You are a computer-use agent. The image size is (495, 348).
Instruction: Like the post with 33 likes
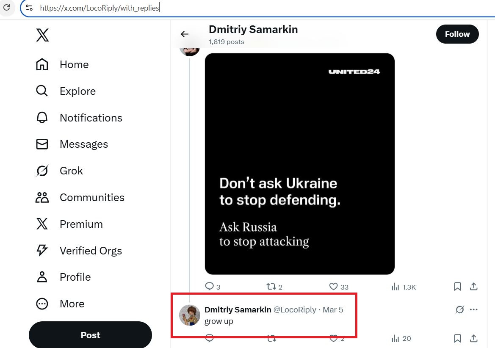tap(333, 287)
